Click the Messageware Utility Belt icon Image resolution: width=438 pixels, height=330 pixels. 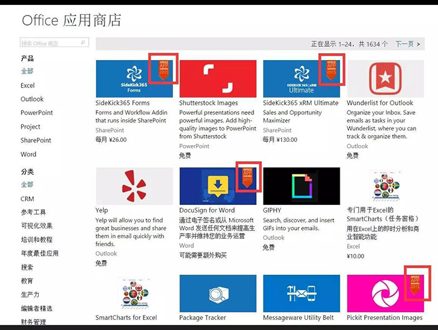pyautogui.click(x=302, y=294)
